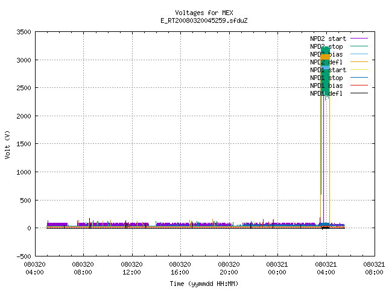Click the y-axis tick value 500
The width and height of the screenshot is (386, 289).
pyautogui.click(x=25, y=200)
